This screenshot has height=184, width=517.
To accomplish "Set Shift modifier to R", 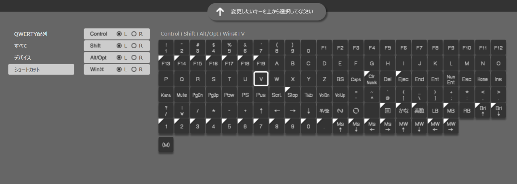I will 134,46.
